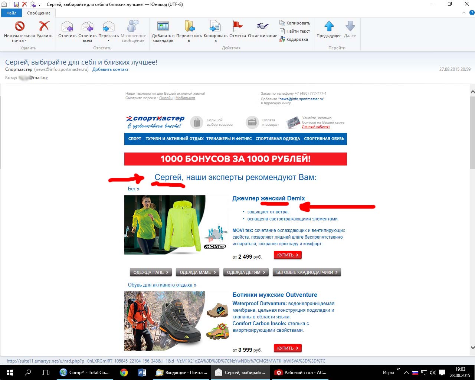Viewport: 475px width, 380px height.
Task: Click КУПИТЬ button for Outventure boots
Action: 288,348
